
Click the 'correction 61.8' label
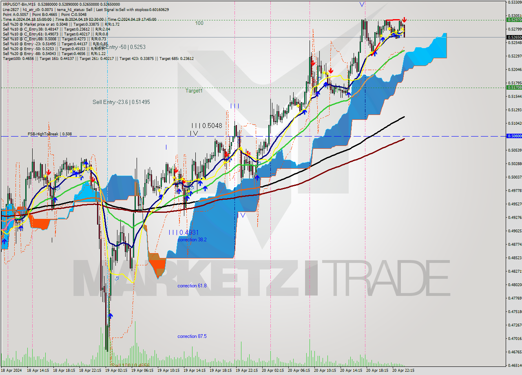click(x=192, y=286)
